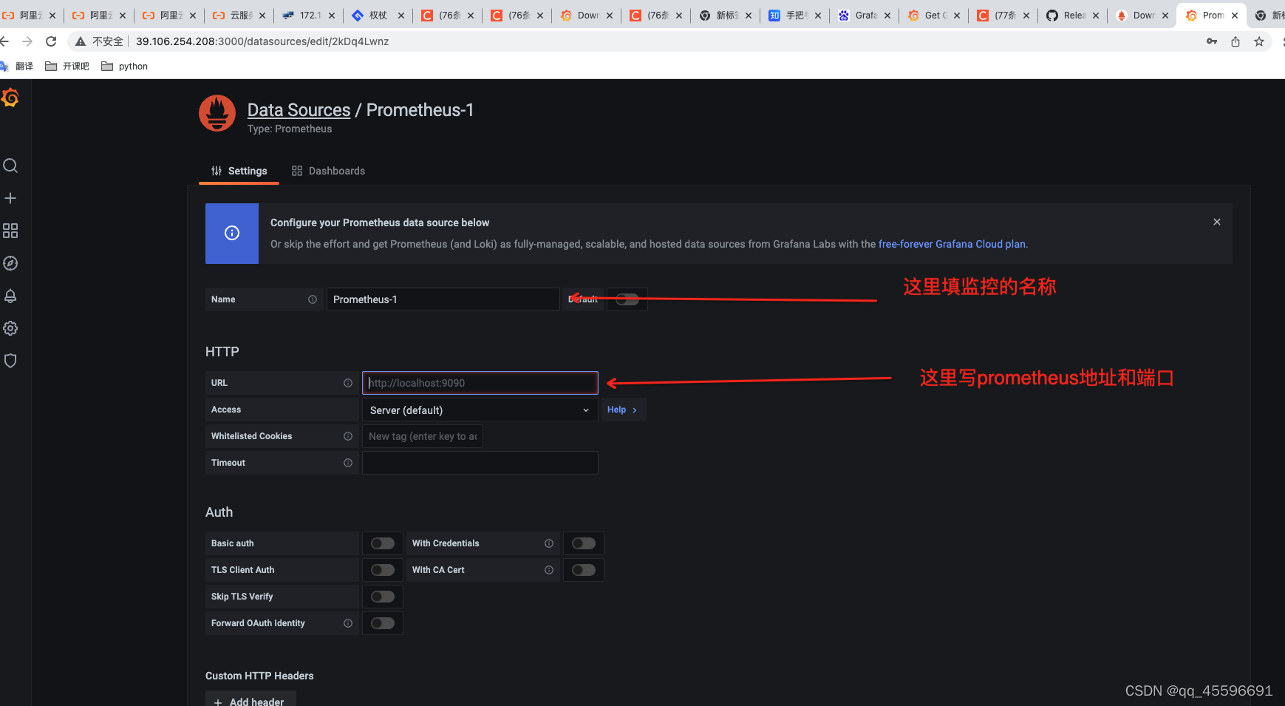Open the Data Sources breadcrumb link

click(x=299, y=110)
